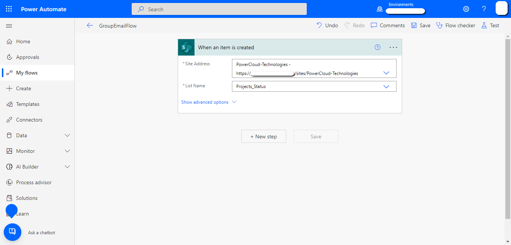This screenshot has width=511, height=245.
Task: Click the Approvals icon in sidebar
Action: 9,57
